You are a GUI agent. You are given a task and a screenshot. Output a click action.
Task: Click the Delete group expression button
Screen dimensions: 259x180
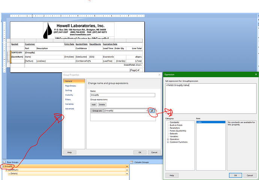tap(102, 105)
